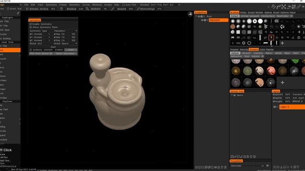Viewport: 305px width, 171px height.
Task: Click the Pick button in Symmetry panel
Action: 71,50
